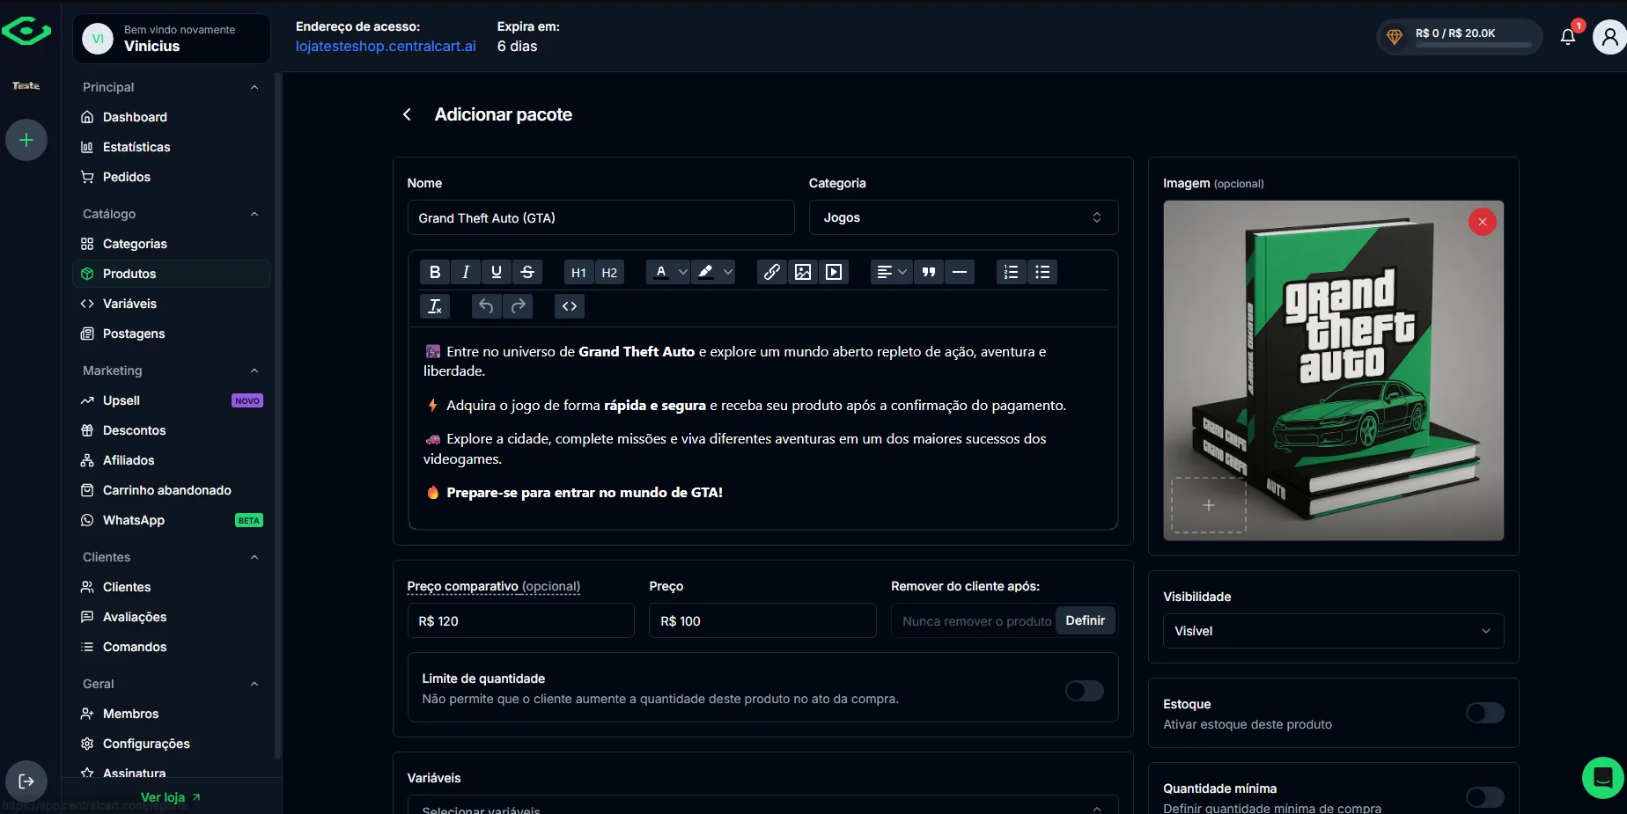
Task: Enable Quantidade mínima toggle
Action: 1485,797
